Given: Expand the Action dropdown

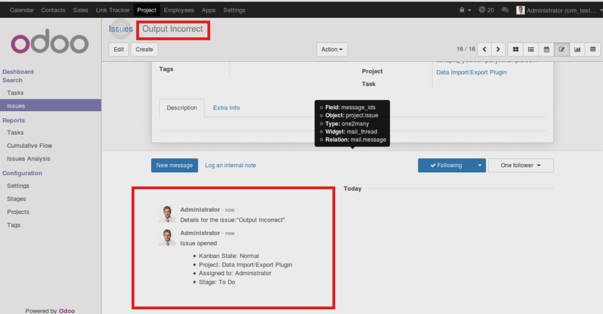Looking at the screenshot, I should pos(332,49).
